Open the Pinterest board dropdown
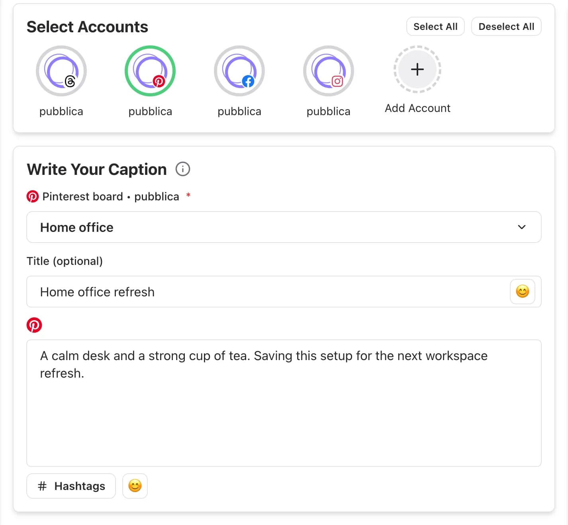The image size is (568, 525). pos(284,227)
